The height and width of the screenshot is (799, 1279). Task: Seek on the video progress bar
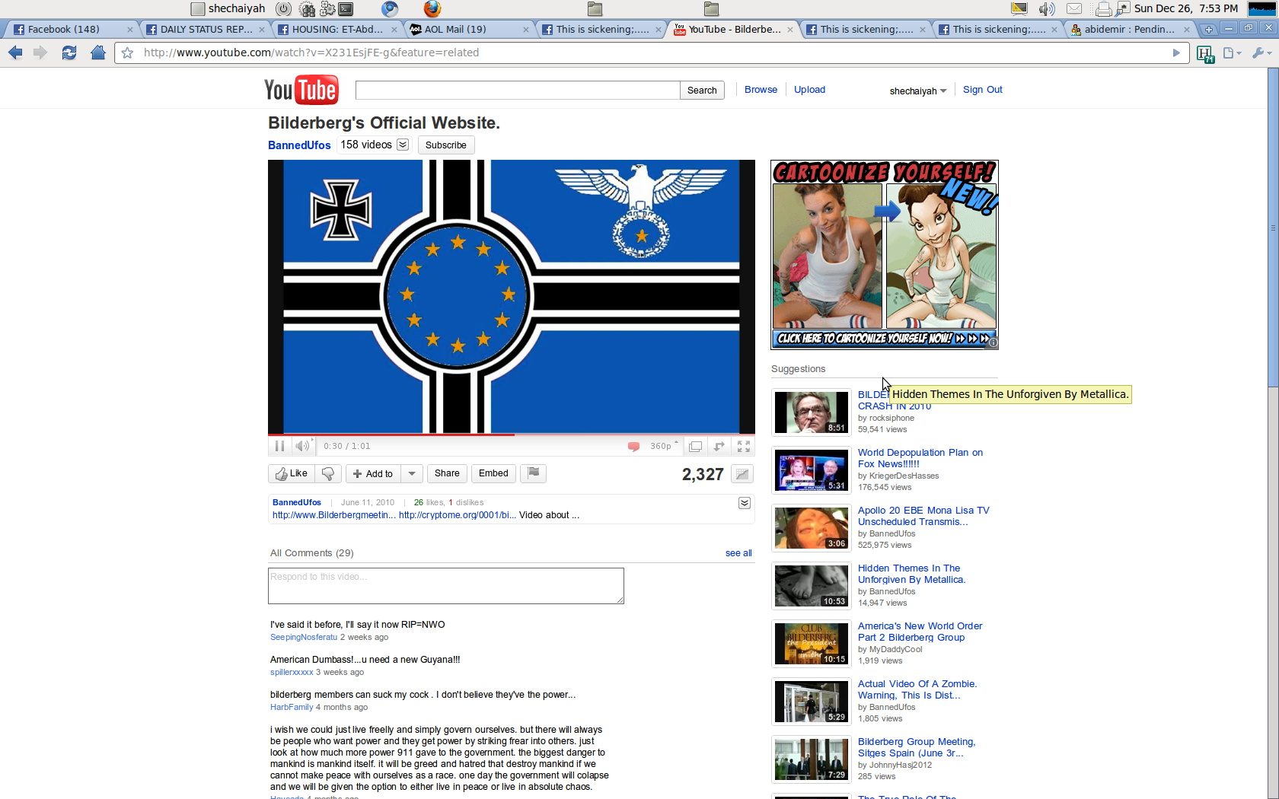click(x=512, y=435)
